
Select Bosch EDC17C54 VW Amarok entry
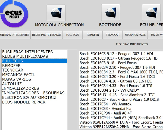pos(121,104)
